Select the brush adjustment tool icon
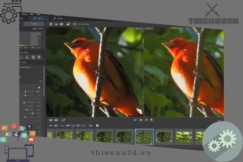 coord(22,57)
